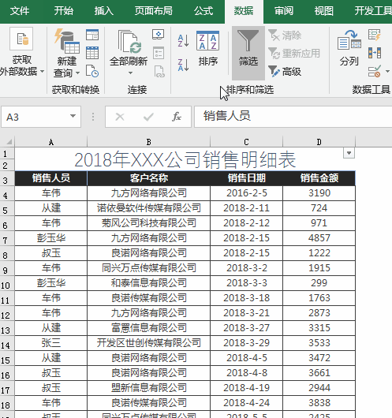
Task: Sort ascending A to Z
Action: [183, 41]
